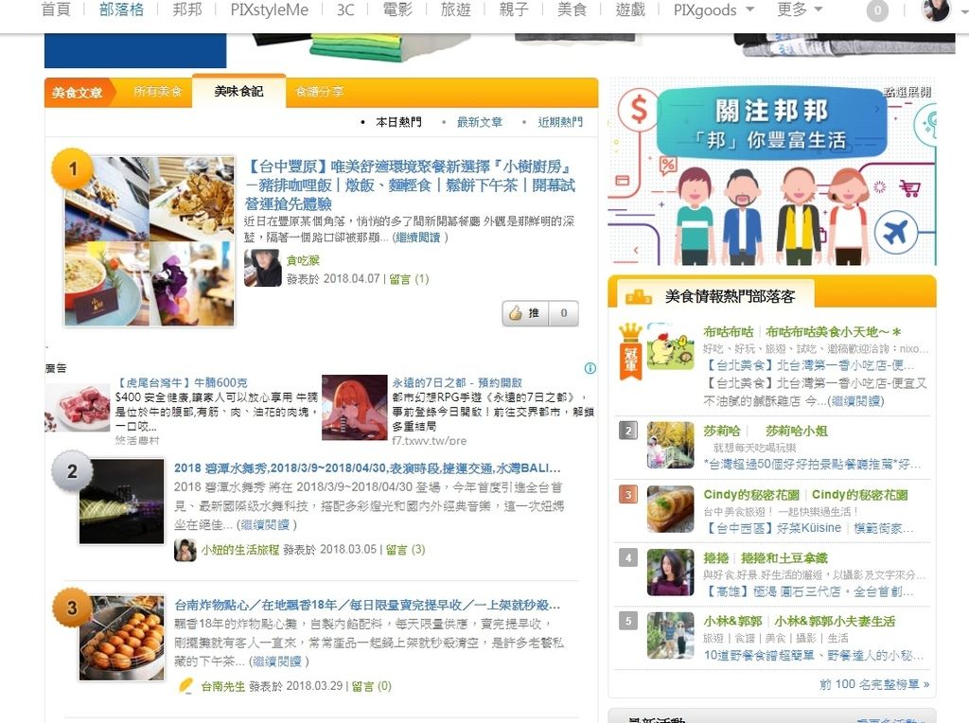Click 小林&郭郭 couple avatar
The image size is (969, 723).
671,636
